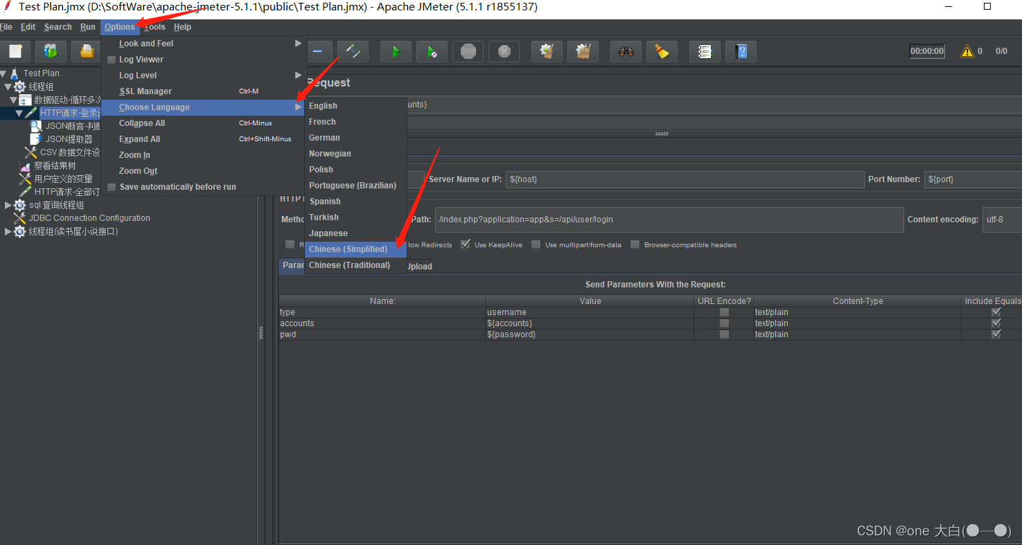Collapse the 线程组 tree node arrow

click(8, 87)
